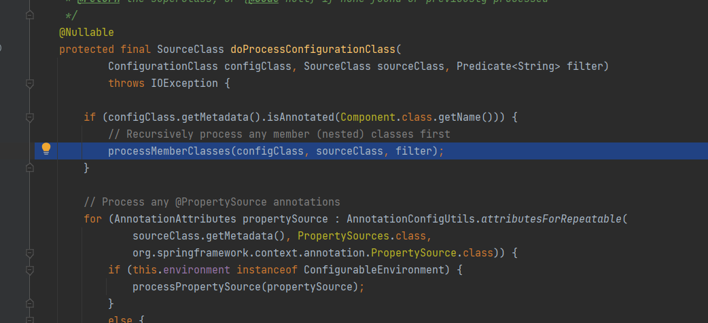This screenshot has height=323, width=708.
Task: Click the fold marker at the Javadoc end
Action: 29,16
